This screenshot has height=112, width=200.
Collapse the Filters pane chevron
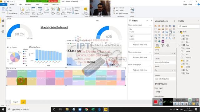[151, 21]
